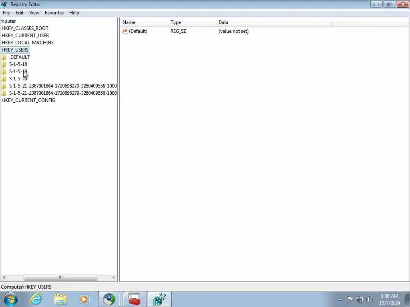Select the S-1-5-20 subkey label
This screenshot has width=410, height=307.
coord(18,79)
